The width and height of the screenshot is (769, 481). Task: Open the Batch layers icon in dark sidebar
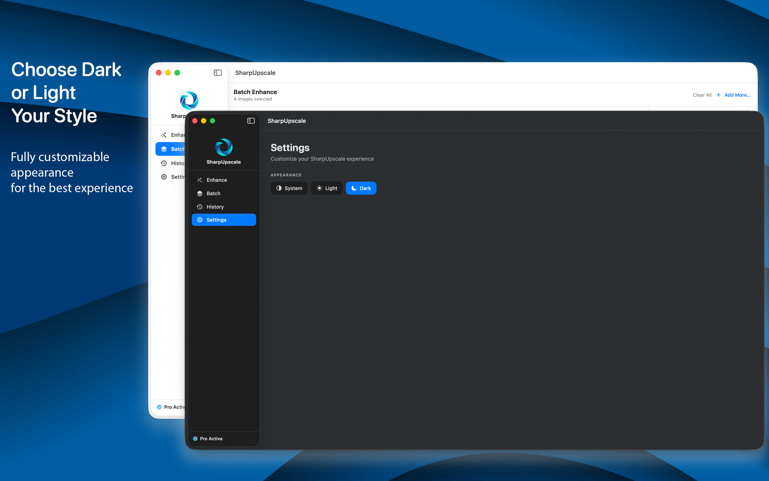click(x=200, y=193)
